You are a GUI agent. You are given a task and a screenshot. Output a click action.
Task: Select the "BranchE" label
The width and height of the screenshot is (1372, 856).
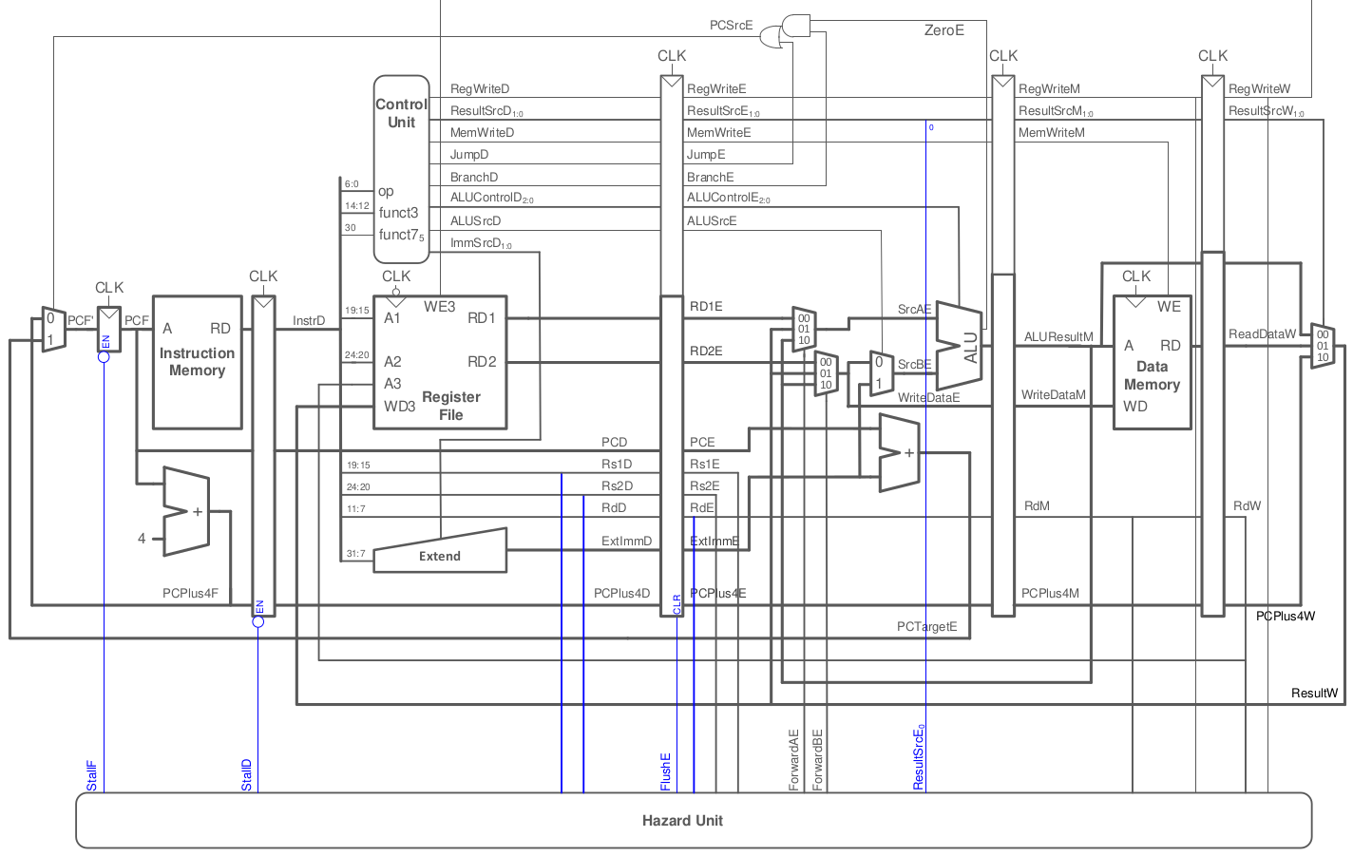click(x=711, y=177)
